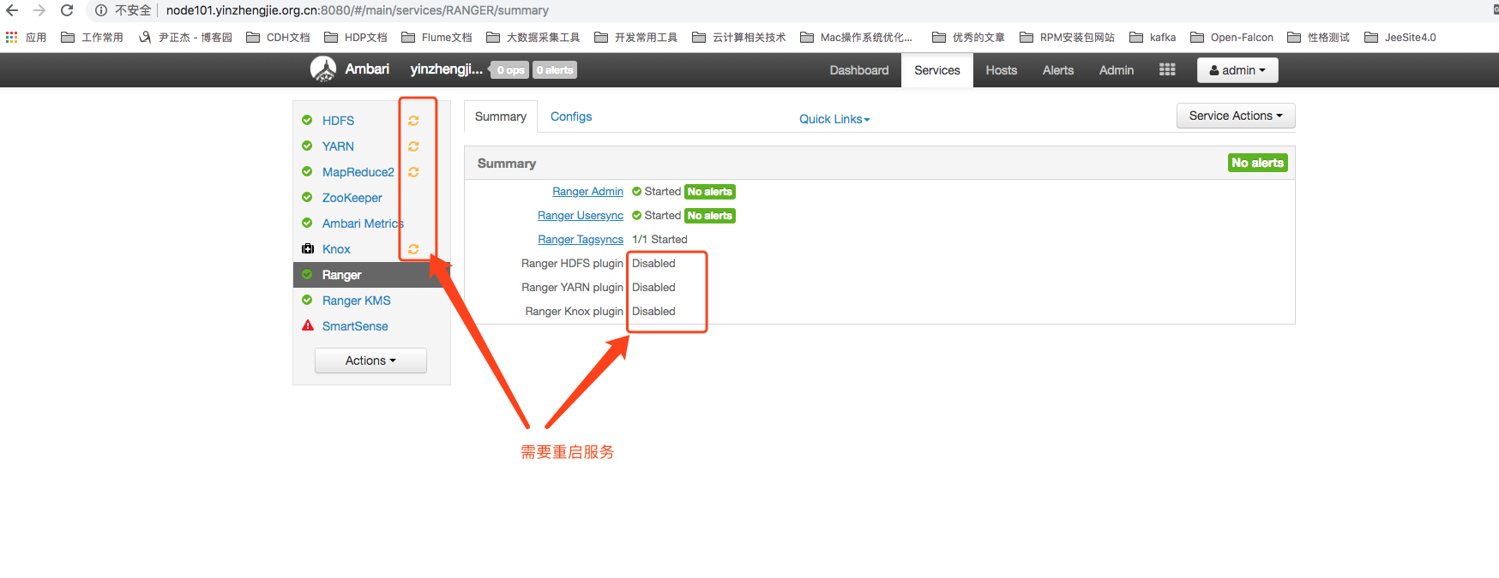The height and width of the screenshot is (578, 1499).
Task: Open the sidebar Actions dropdown
Action: (x=370, y=361)
